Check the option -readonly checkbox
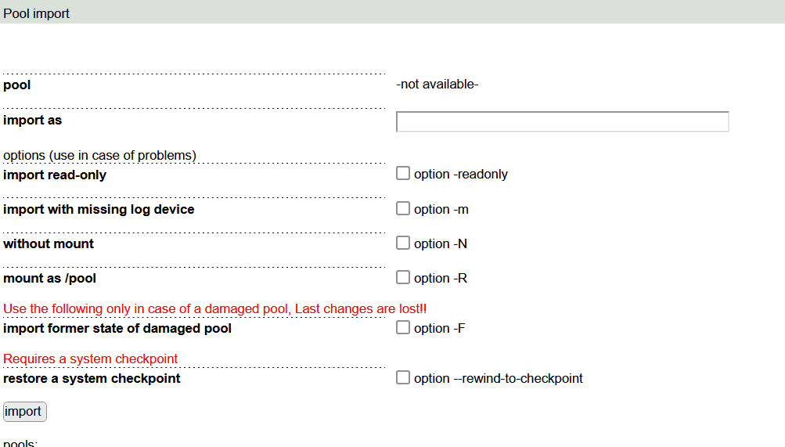 point(403,174)
